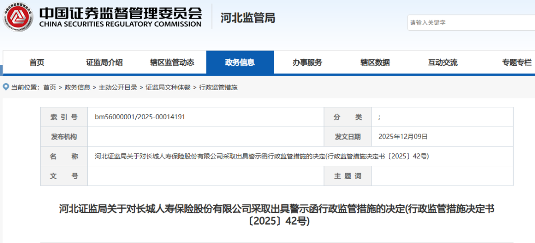Image resolution: width=535 pixels, height=243 pixels.
Task: Click the 名称 label cell
Action: click(64, 156)
